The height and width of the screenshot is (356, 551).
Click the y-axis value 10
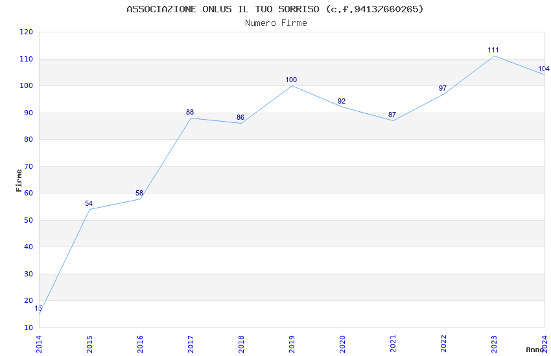point(29,328)
